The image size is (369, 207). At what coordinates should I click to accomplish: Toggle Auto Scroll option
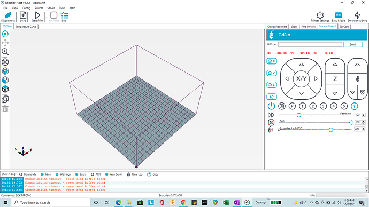[113, 174]
